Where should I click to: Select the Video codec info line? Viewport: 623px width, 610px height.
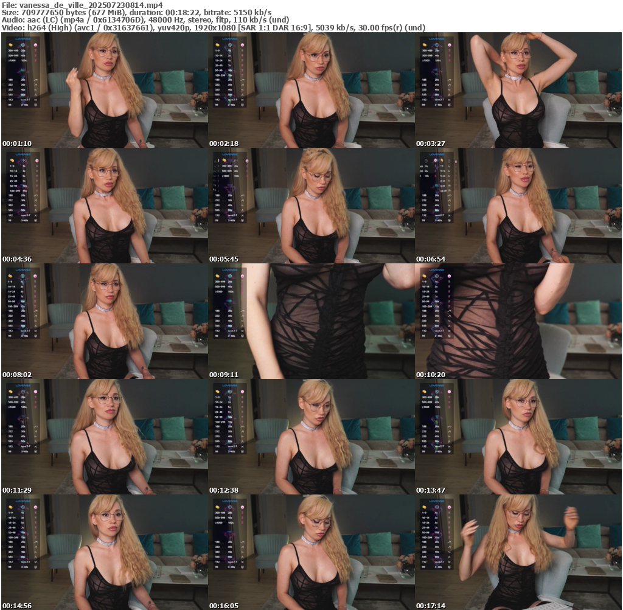pyautogui.click(x=213, y=28)
